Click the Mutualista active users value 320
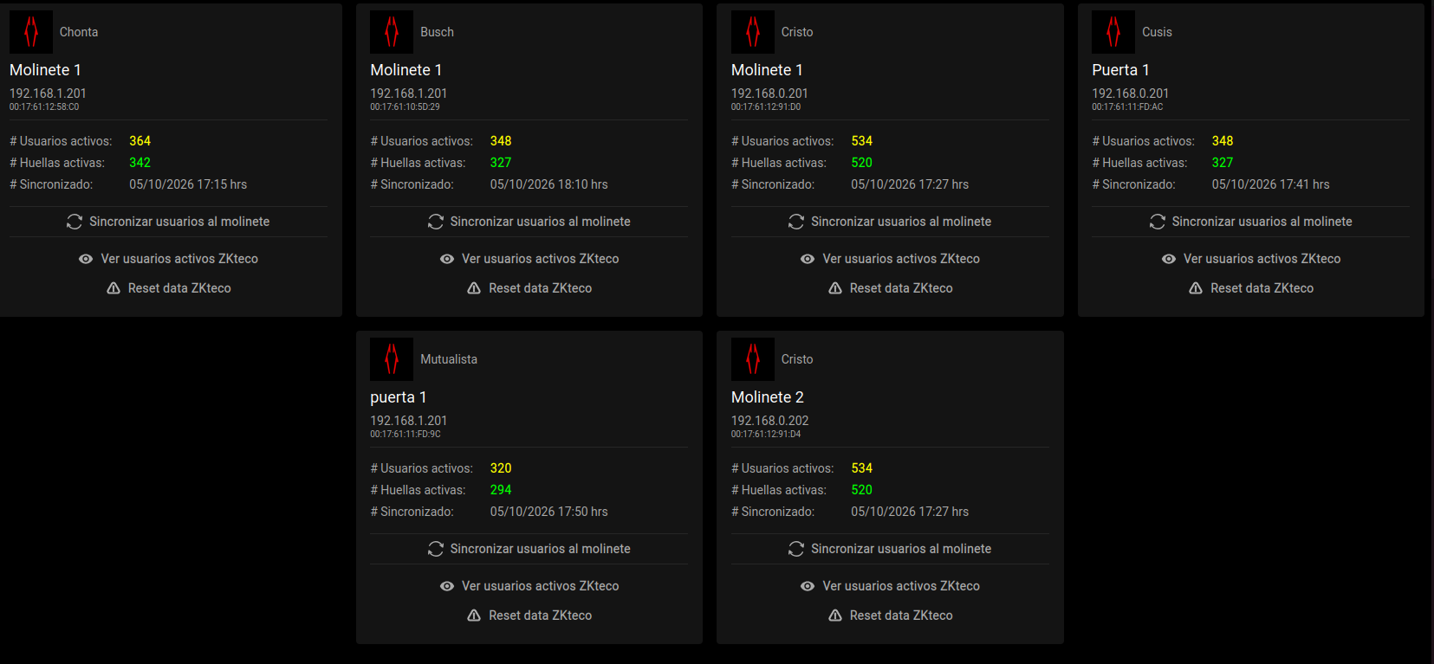This screenshot has height=664, width=1434. pyautogui.click(x=501, y=468)
